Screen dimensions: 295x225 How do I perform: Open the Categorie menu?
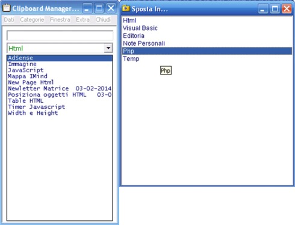click(x=32, y=20)
